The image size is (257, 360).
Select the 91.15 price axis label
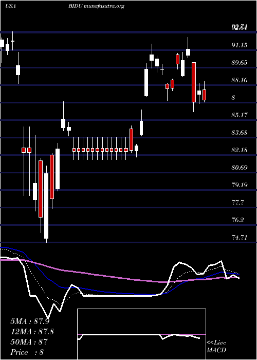(240, 45)
